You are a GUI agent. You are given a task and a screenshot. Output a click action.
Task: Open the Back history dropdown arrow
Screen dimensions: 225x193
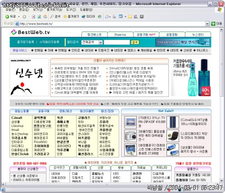[19, 17]
